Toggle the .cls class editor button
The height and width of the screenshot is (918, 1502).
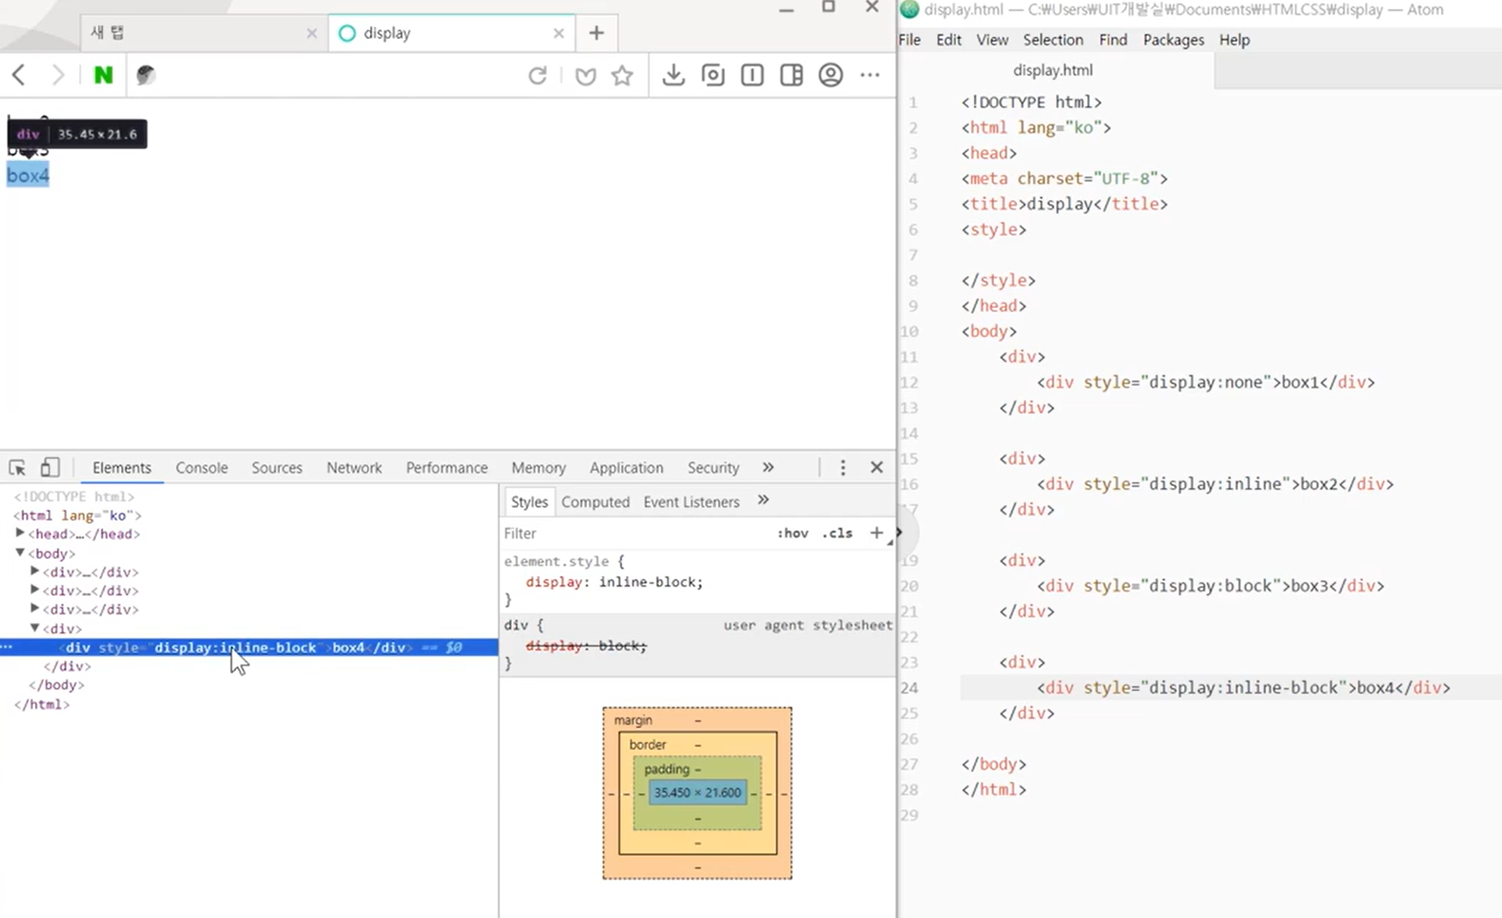point(837,534)
